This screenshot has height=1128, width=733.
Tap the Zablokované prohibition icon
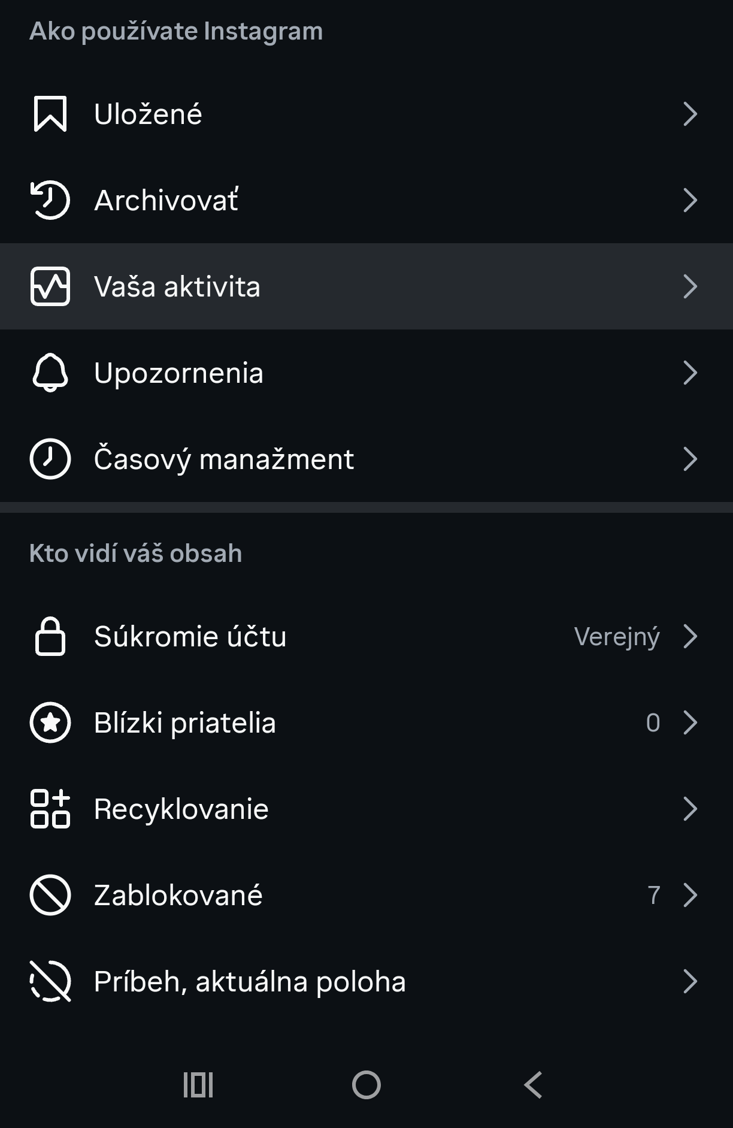click(x=50, y=895)
